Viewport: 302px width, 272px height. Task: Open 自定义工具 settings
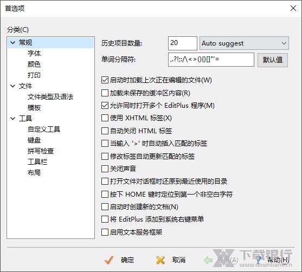pyautogui.click(x=44, y=129)
